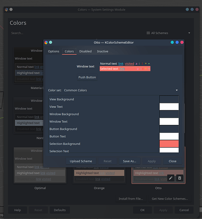
Task: Maximize KColorSchemeEditor with the blue button
Action: point(177,42)
